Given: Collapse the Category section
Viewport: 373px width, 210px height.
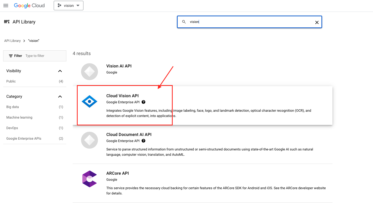Looking at the screenshot, I should tap(60, 96).
